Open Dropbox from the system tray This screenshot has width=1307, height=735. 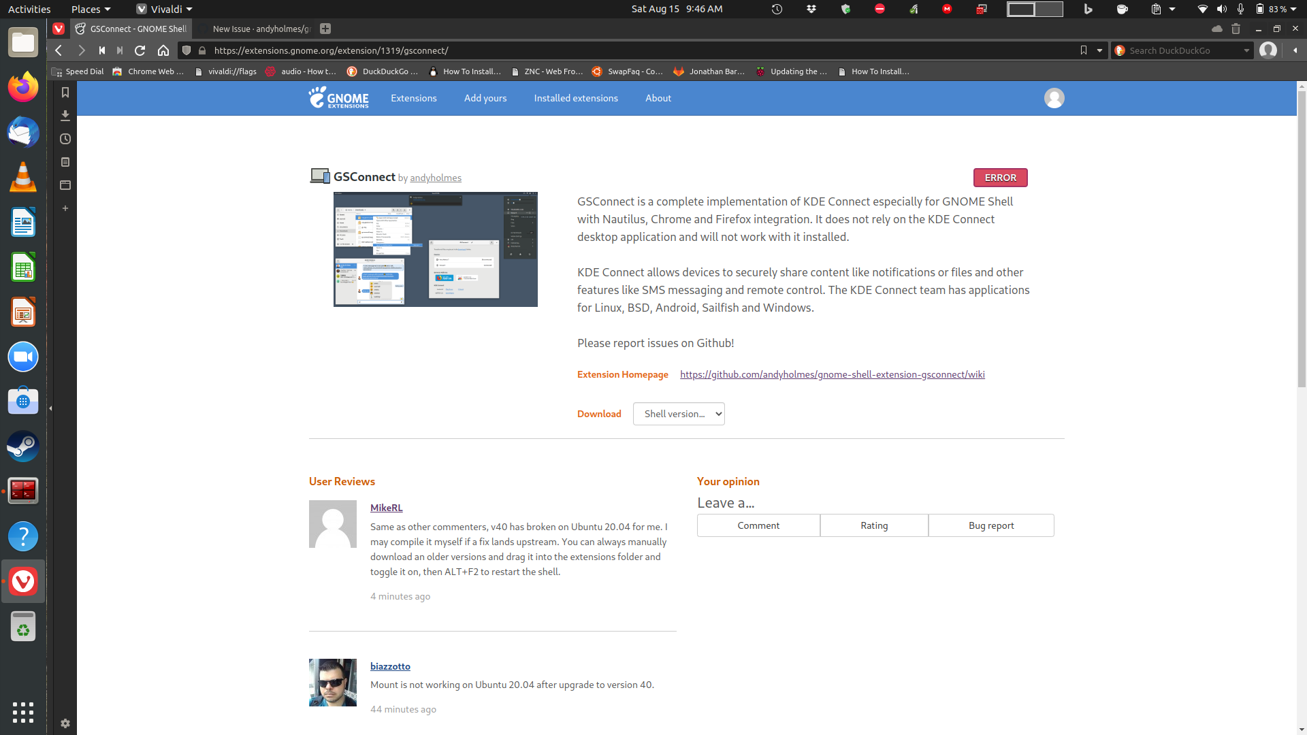point(811,9)
